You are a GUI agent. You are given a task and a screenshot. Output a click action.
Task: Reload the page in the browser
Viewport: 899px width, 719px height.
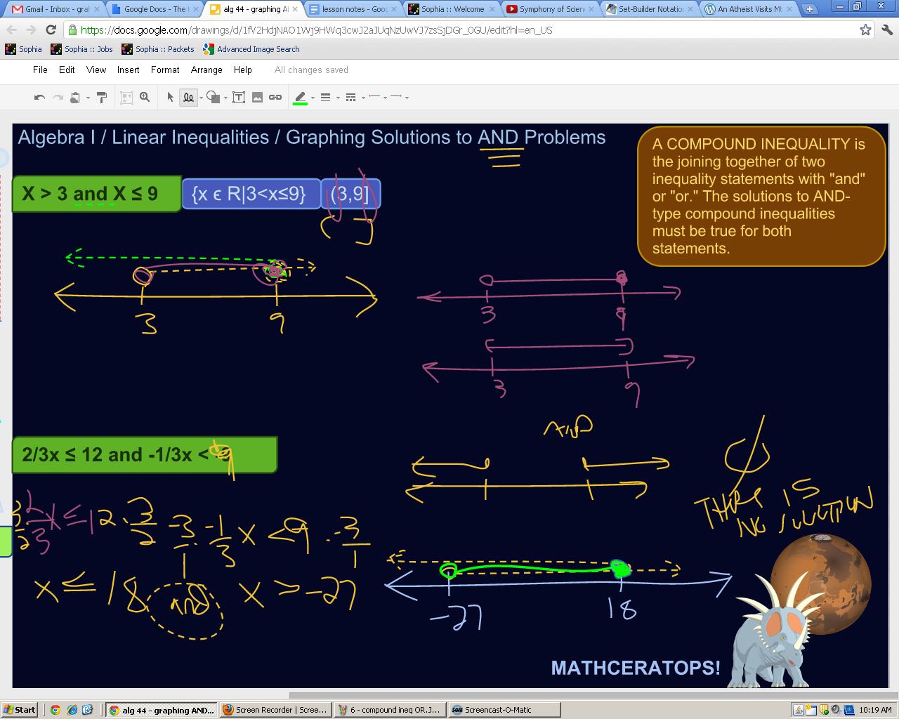pos(51,30)
